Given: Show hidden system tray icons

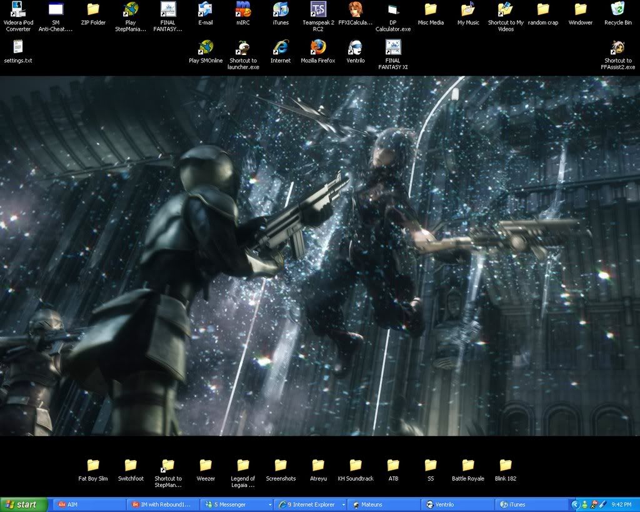Looking at the screenshot, I should click(x=575, y=504).
